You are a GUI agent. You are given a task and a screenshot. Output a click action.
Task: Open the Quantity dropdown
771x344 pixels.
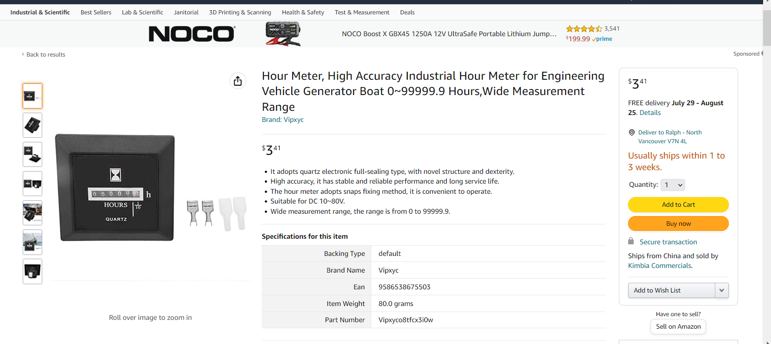[673, 185]
